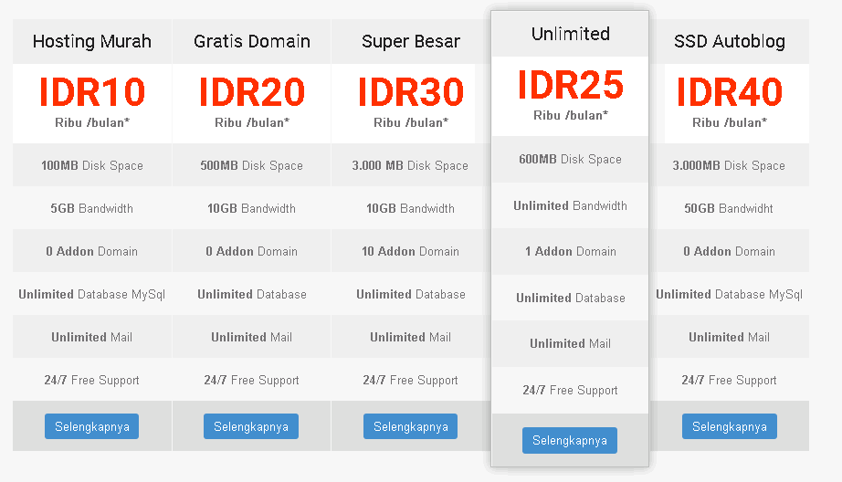Image resolution: width=842 pixels, height=482 pixels.
Task: Click the IDR10 price
Action: coord(92,92)
